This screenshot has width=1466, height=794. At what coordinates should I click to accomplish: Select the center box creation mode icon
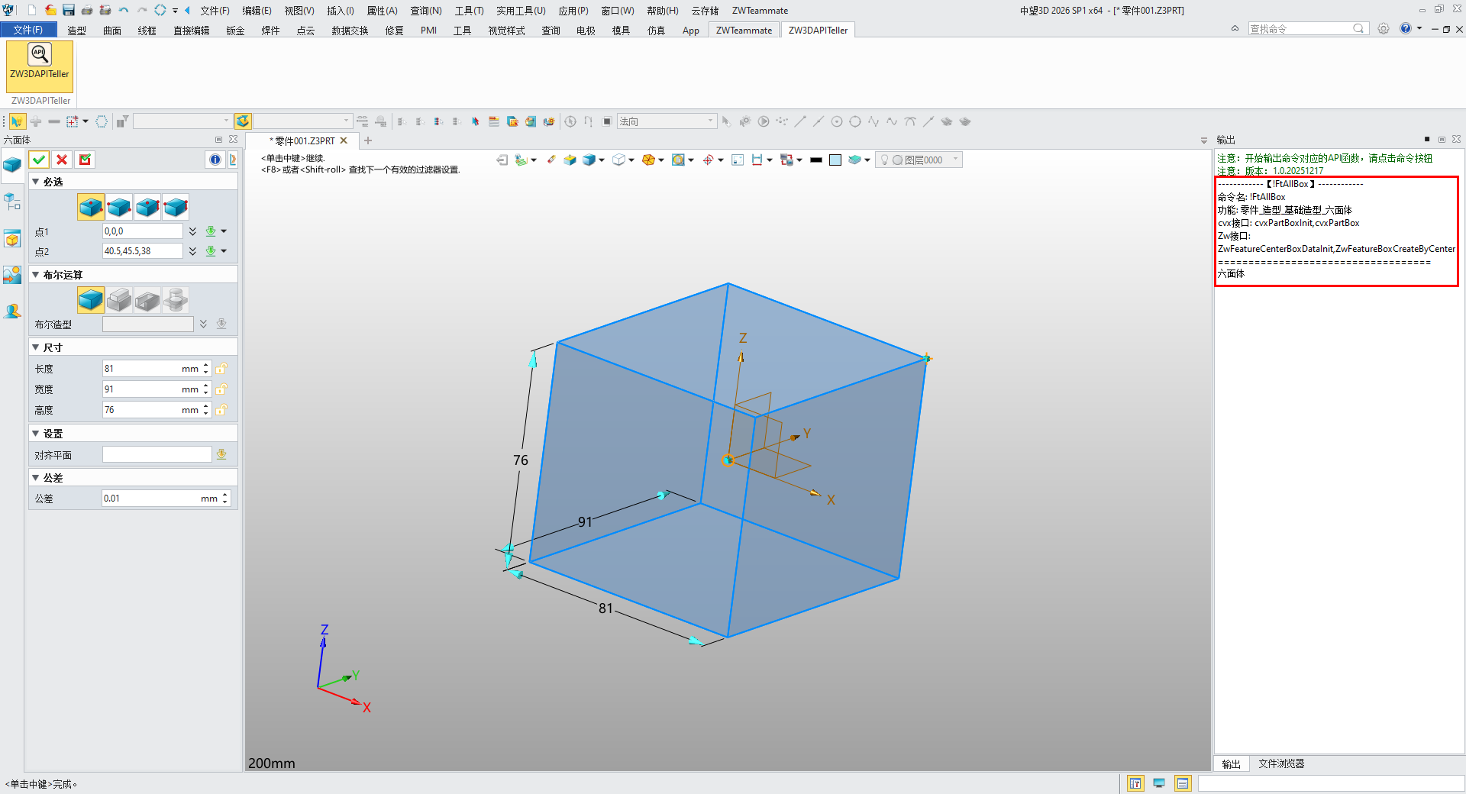(91, 207)
